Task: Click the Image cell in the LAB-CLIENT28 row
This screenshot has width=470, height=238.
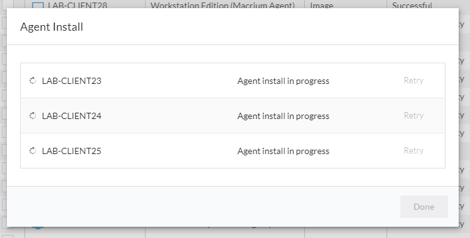Action: coord(322,6)
